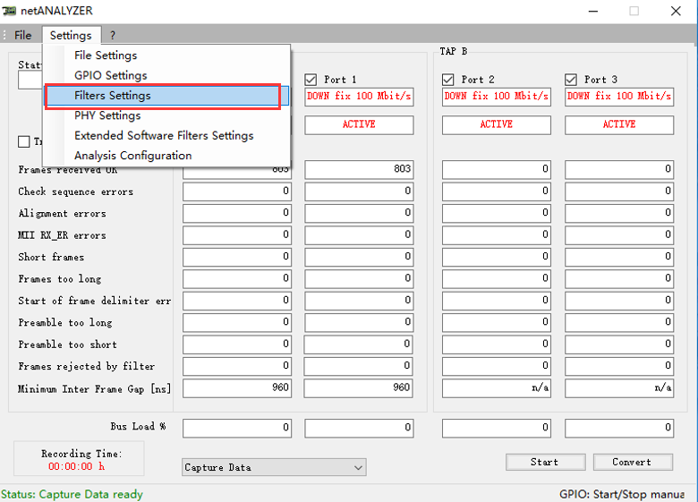Click the Convert button
This screenshot has width=698, height=502.
(x=633, y=462)
